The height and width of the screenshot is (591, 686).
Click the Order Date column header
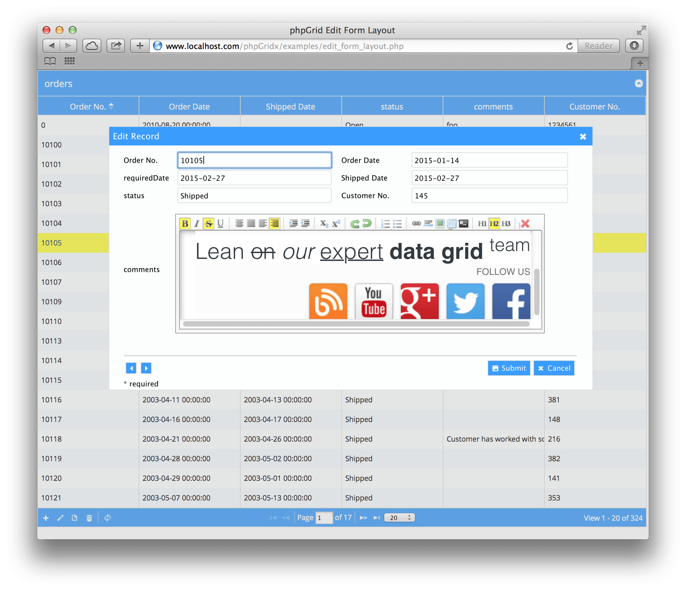189,106
